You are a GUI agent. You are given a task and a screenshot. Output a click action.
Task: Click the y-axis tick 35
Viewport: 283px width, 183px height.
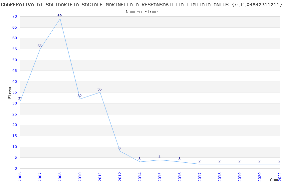tap(15, 92)
